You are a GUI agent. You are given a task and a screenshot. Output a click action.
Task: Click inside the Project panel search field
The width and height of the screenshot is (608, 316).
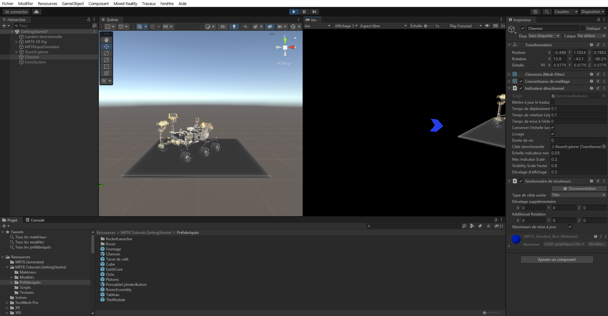tap(412, 226)
